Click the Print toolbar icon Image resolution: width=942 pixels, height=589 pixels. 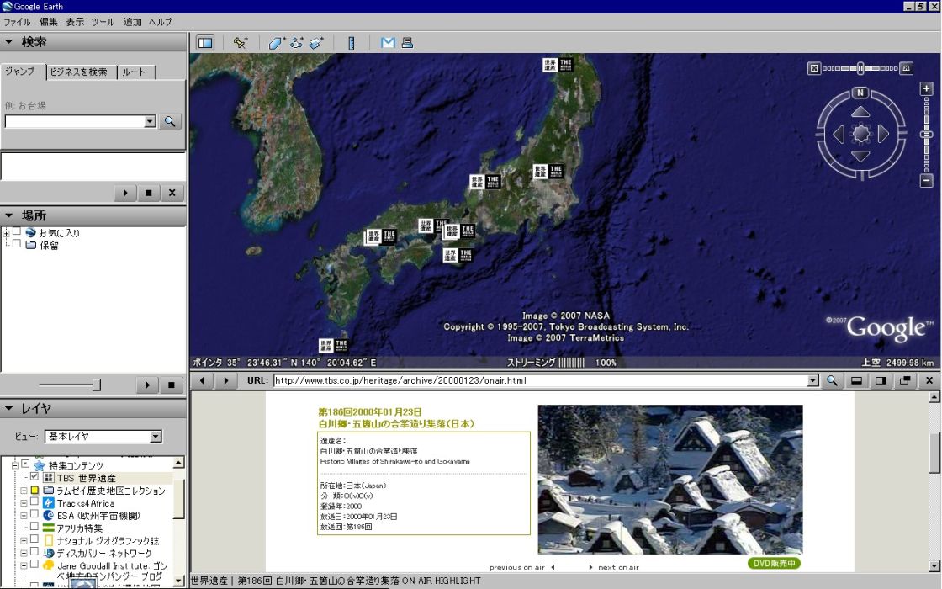[407, 43]
